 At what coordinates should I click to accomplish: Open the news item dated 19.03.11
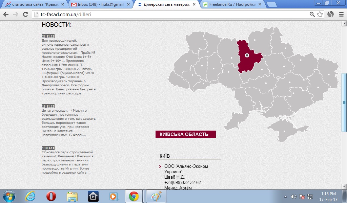(48, 148)
